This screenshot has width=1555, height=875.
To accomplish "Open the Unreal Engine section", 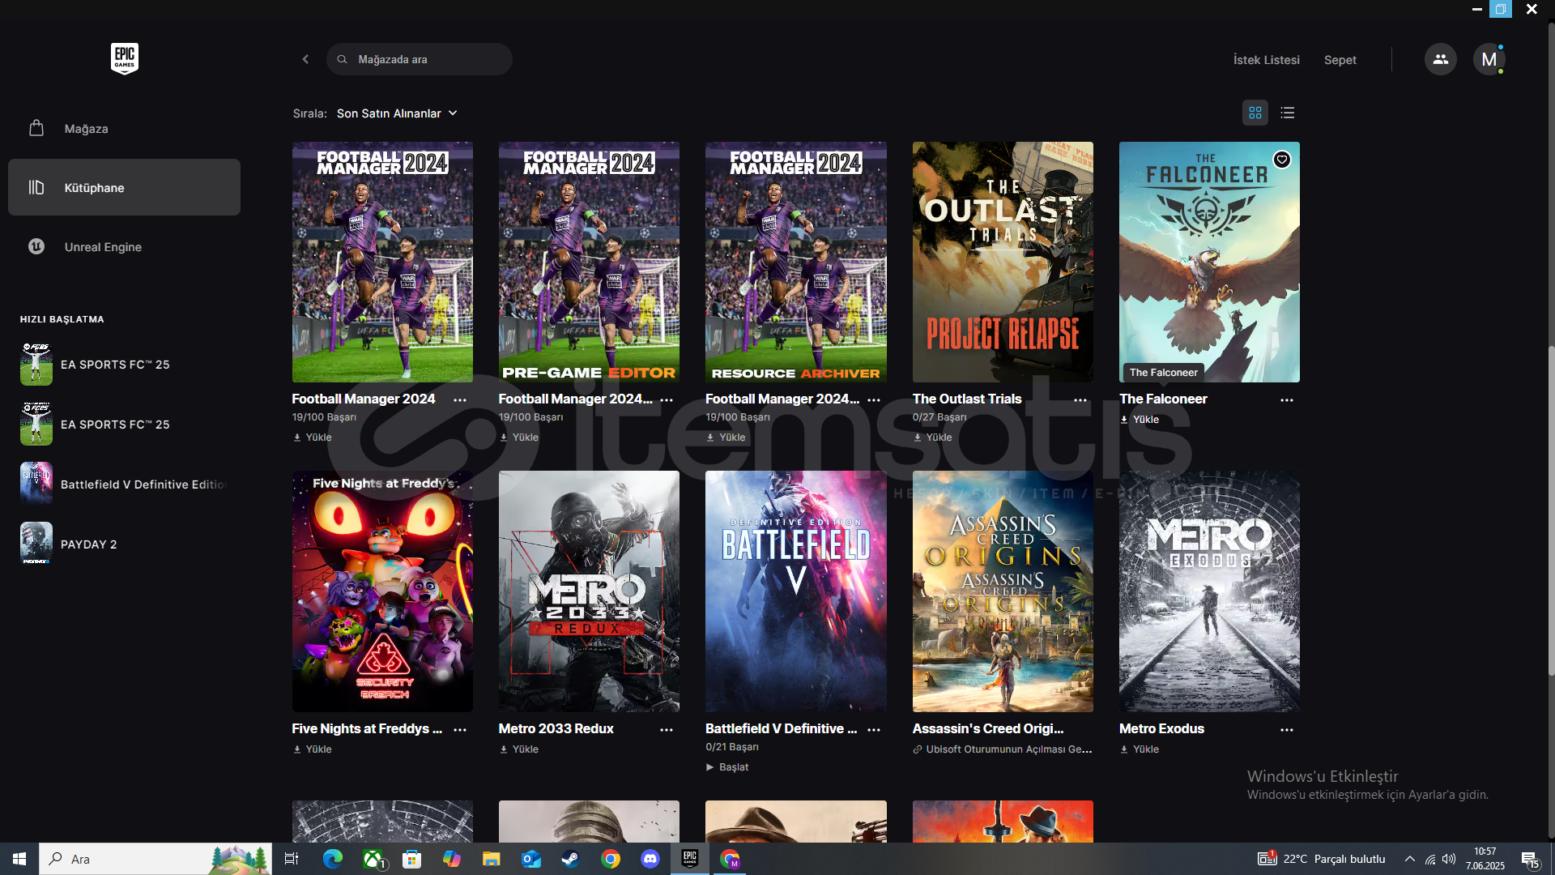I will [124, 246].
